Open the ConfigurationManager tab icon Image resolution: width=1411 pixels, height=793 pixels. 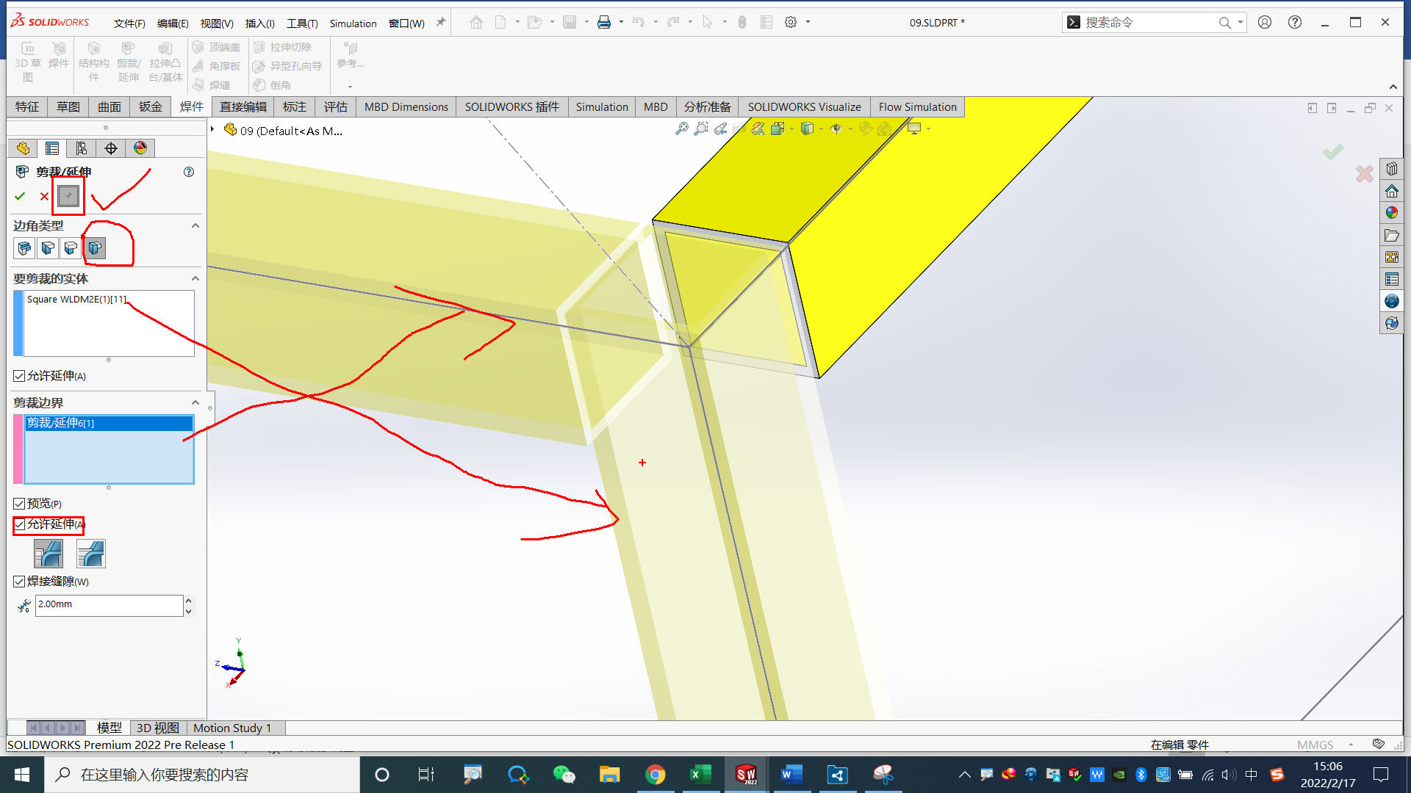pos(81,148)
